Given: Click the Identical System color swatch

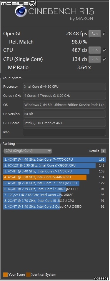Looking at the screenshot, I should pyautogui.click(x=28, y=275).
